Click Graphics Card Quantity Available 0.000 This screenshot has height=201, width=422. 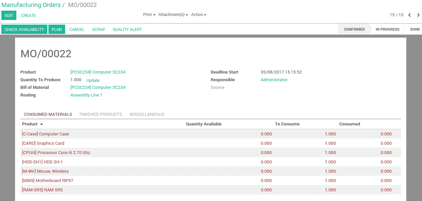(x=266, y=143)
